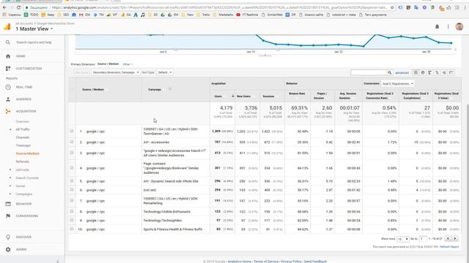469x263 pixels.
Task: Click the table search input field
Action: (369, 72)
